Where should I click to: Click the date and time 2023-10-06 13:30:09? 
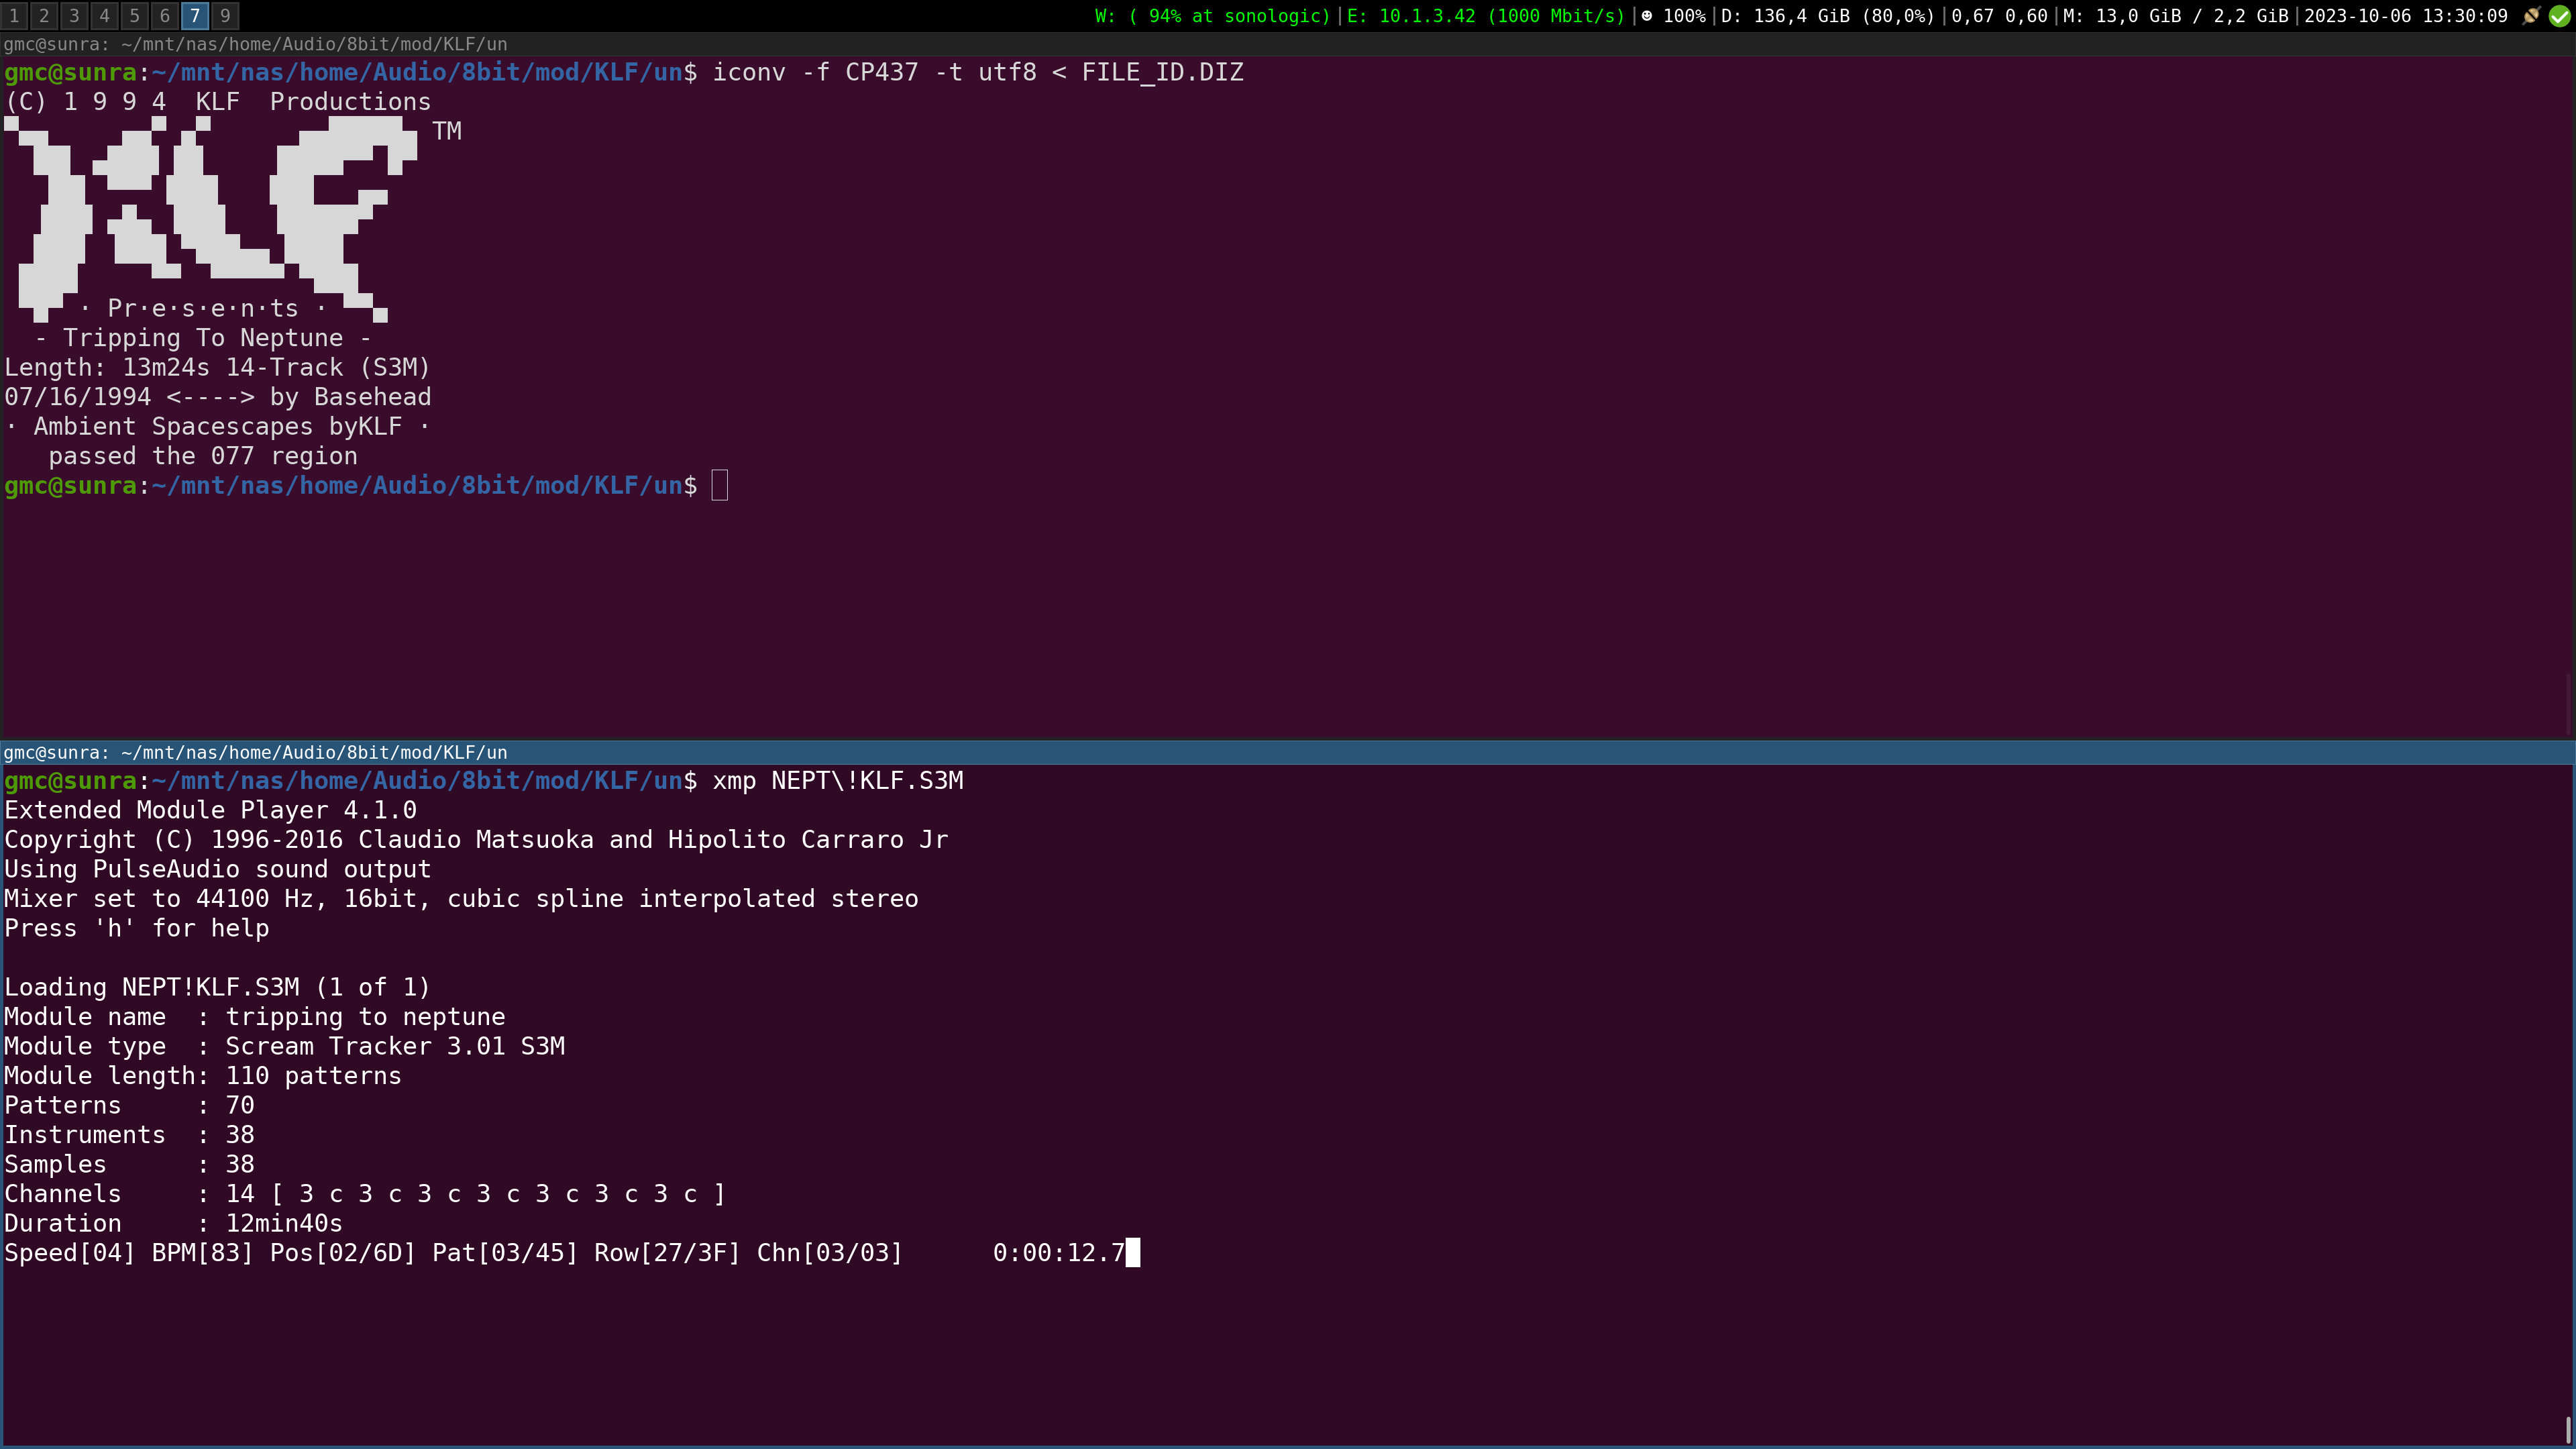coord(2406,16)
